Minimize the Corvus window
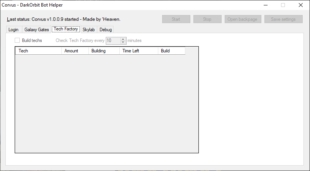310x171 pixels. pyautogui.click(x=266, y=5)
